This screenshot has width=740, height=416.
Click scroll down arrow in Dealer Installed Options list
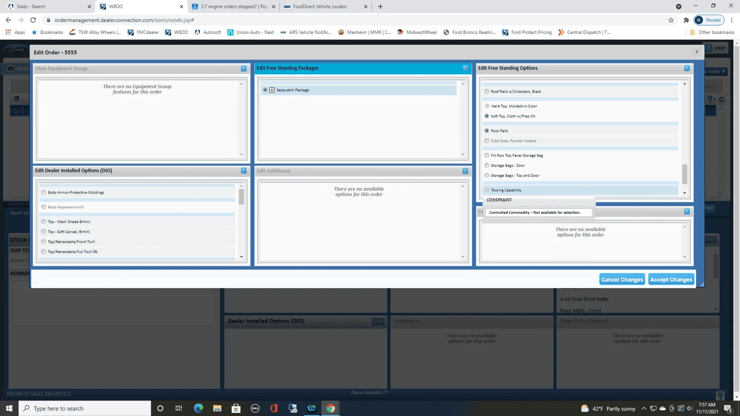pyautogui.click(x=241, y=257)
